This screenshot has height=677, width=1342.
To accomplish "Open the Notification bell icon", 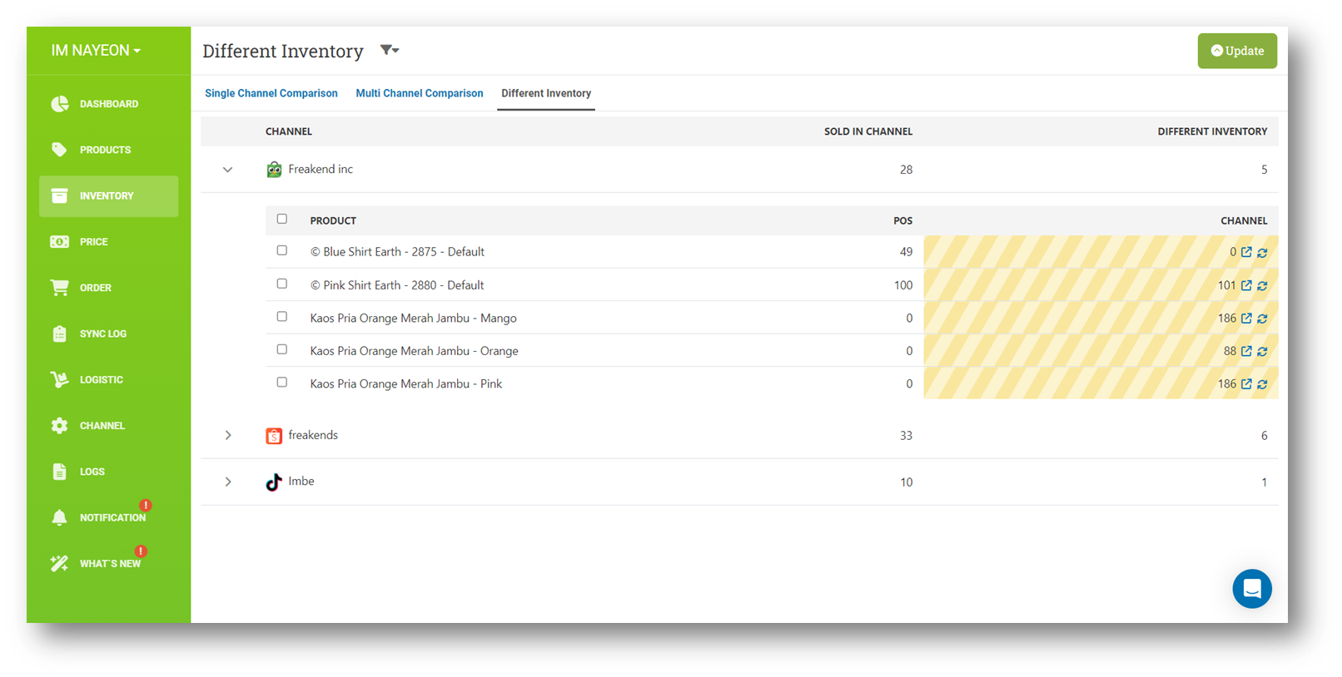I will [x=59, y=517].
